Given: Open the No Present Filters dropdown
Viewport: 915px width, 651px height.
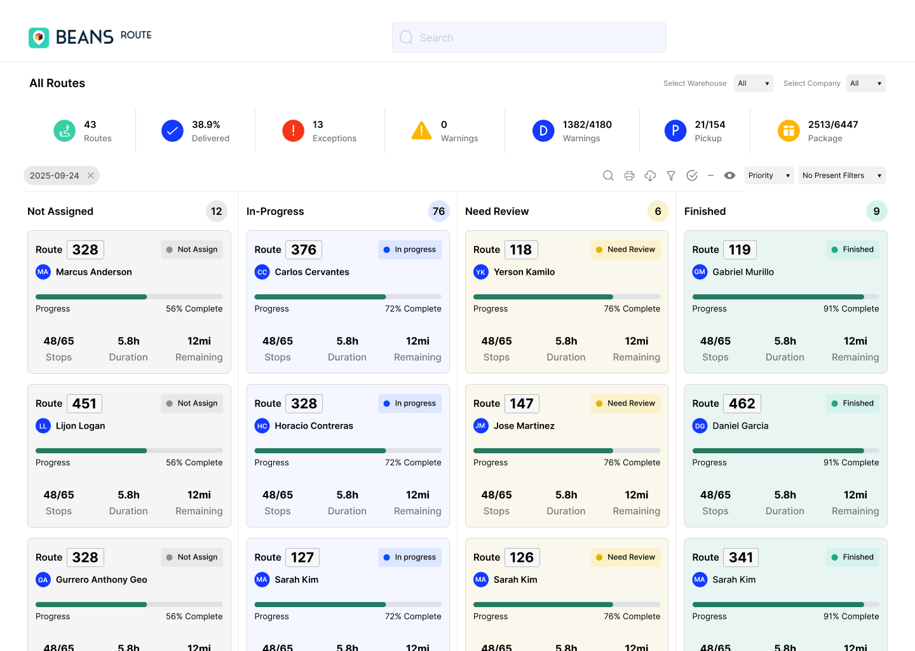Looking at the screenshot, I should 842,175.
